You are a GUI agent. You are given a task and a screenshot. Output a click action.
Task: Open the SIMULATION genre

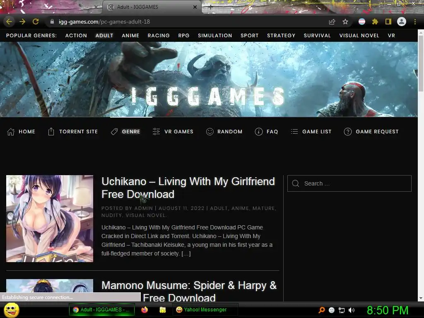[215, 36]
